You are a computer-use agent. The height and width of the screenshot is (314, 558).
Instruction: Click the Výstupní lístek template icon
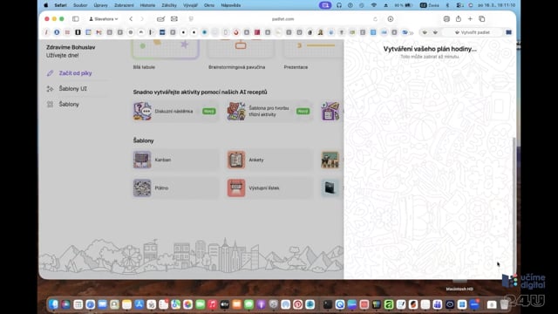point(236,188)
